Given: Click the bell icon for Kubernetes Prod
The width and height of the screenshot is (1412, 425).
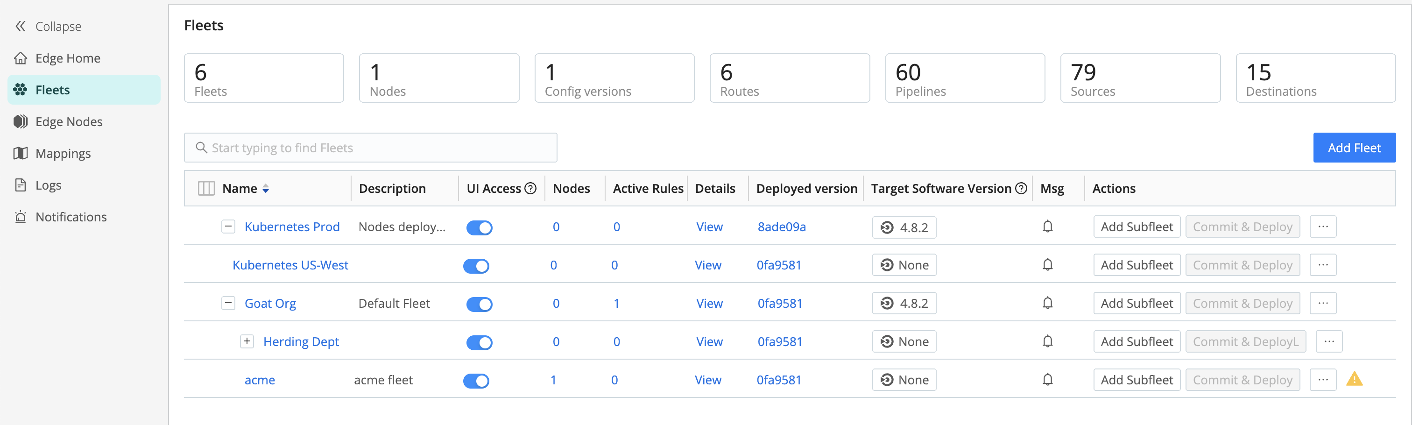Looking at the screenshot, I should pos(1047,227).
